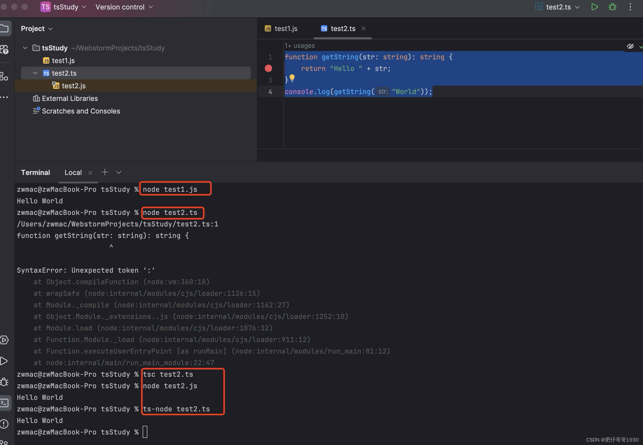The width and height of the screenshot is (643, 445).
Task: Start debugging with the bug icon in the toolbar
Action: tap(612, 7)
